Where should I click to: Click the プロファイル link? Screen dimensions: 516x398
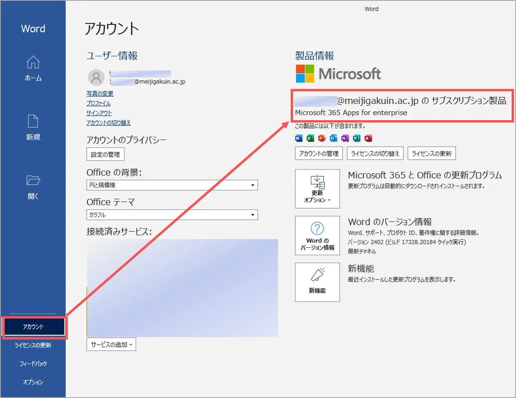(x=99, y=103)
